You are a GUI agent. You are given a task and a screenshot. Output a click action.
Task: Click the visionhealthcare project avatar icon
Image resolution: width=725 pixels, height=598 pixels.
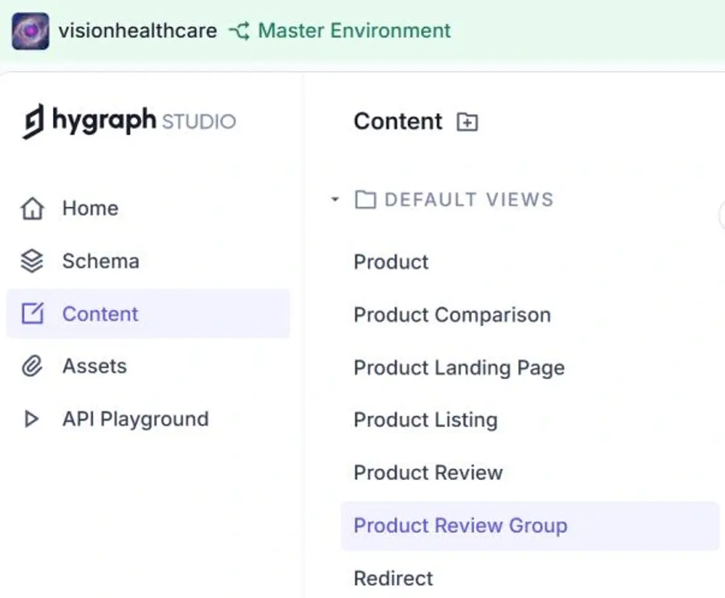click(x=30, y=32)
